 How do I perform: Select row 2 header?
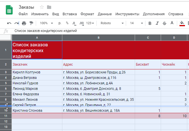pyautogui.click(x=6, y=64)
